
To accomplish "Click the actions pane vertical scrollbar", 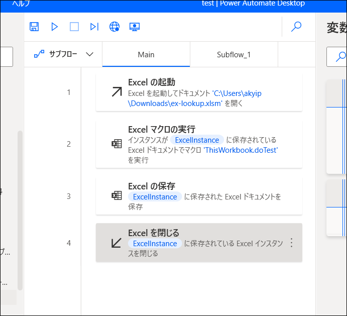I will point(20,210).
